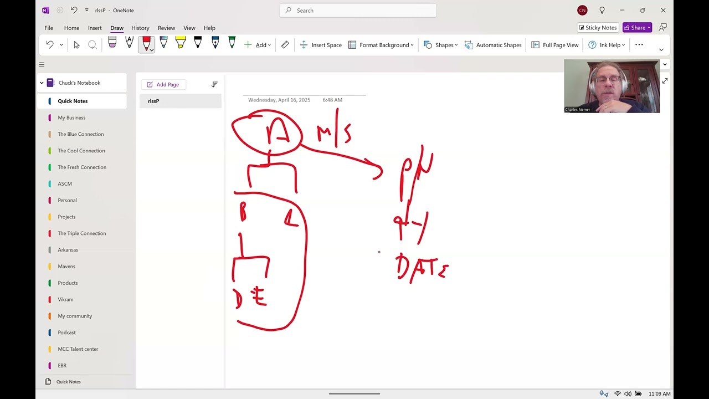This screenshot has height=399, width=709.
Task: Open the Add pen dropdown
Action: coord(258,45)
